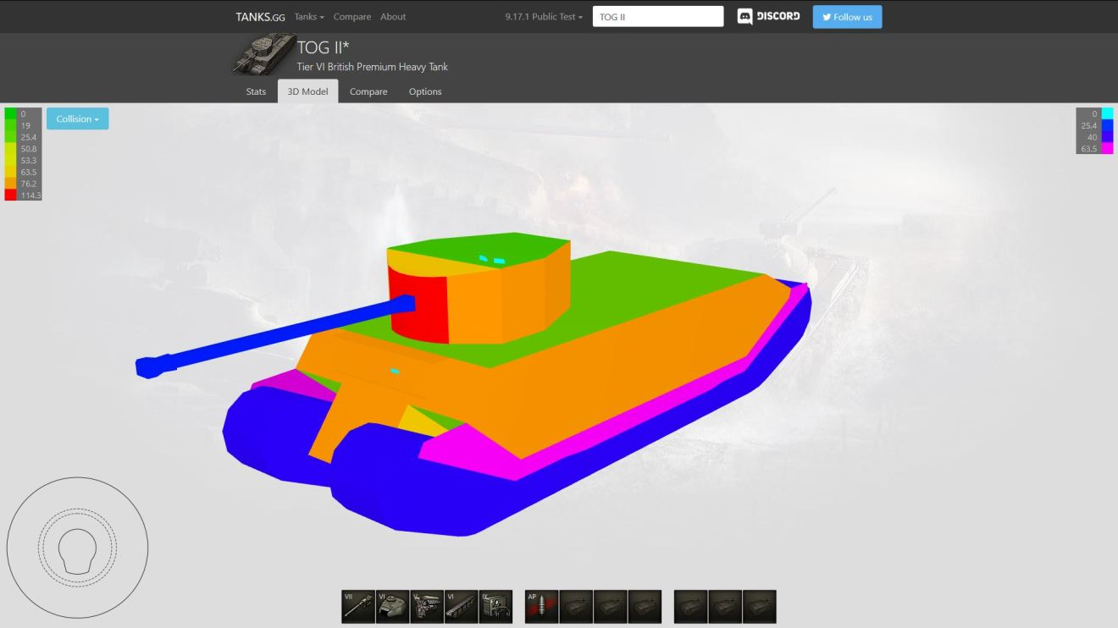
Task: Open the About page link
Action: pyautogui.click(x=393, y=17)
